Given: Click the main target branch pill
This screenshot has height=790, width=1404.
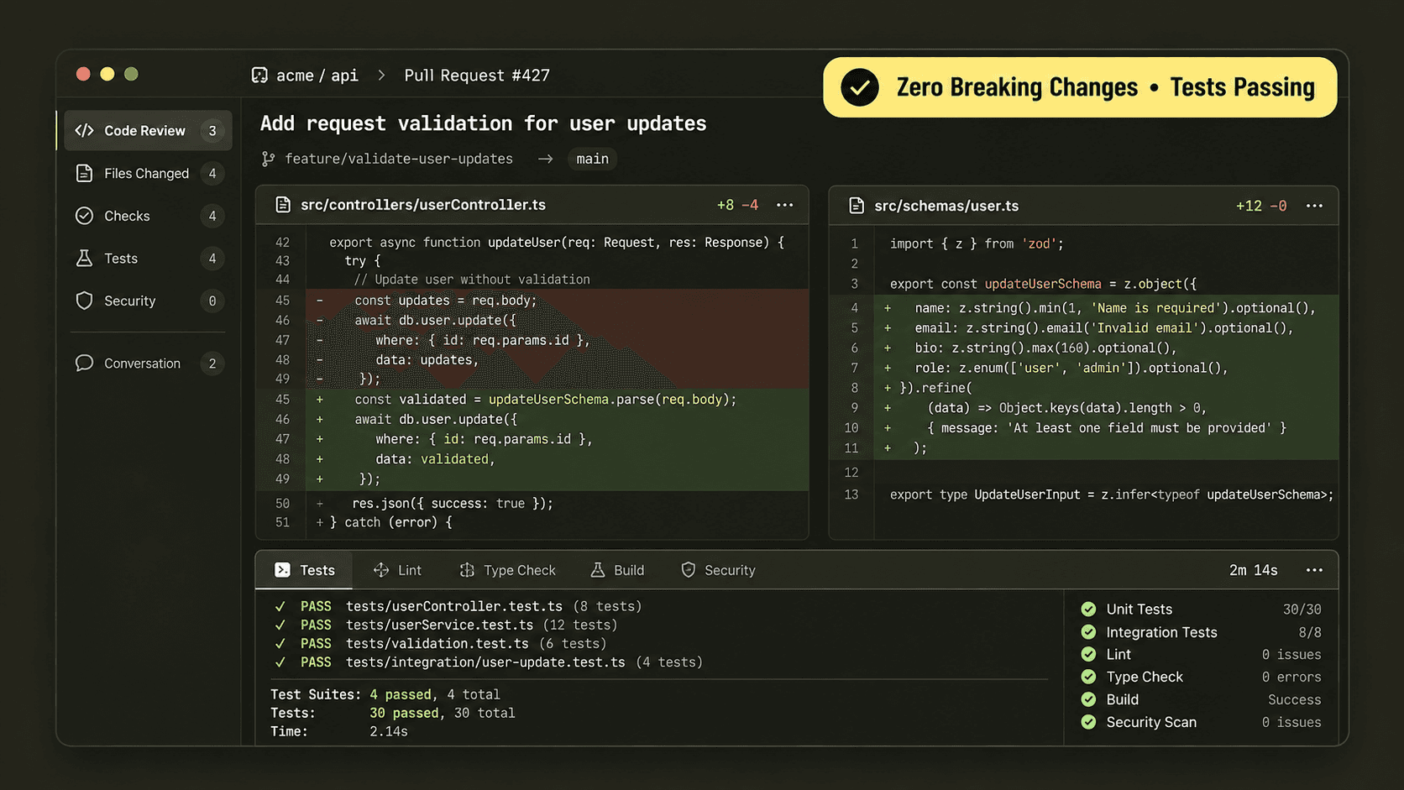Looking at the screenshot, I should (593, 159).
